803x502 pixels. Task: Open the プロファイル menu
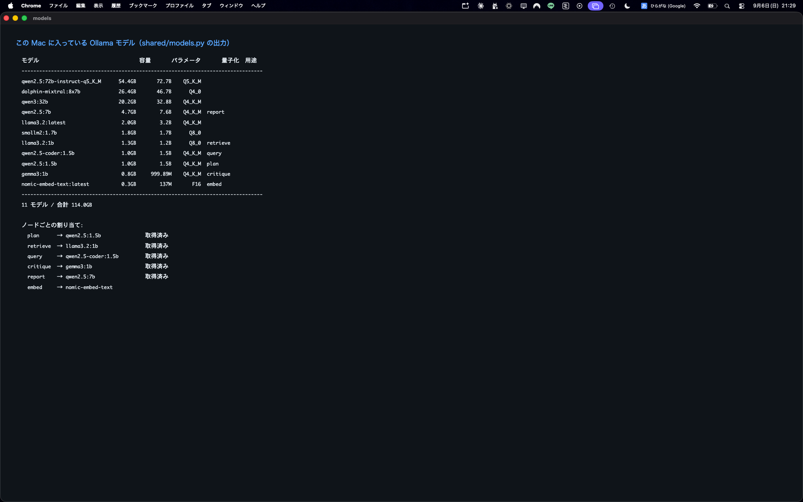pos(180,6)
